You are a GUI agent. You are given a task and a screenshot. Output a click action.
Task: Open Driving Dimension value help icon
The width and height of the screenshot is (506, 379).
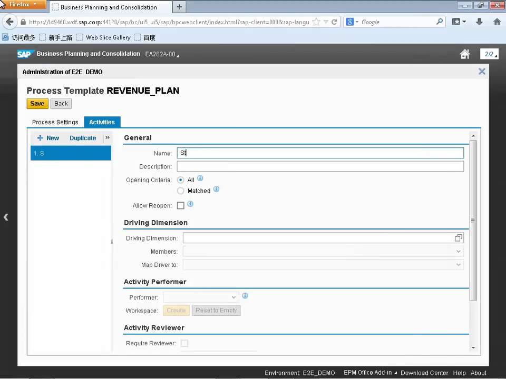[x=458, y=238]
